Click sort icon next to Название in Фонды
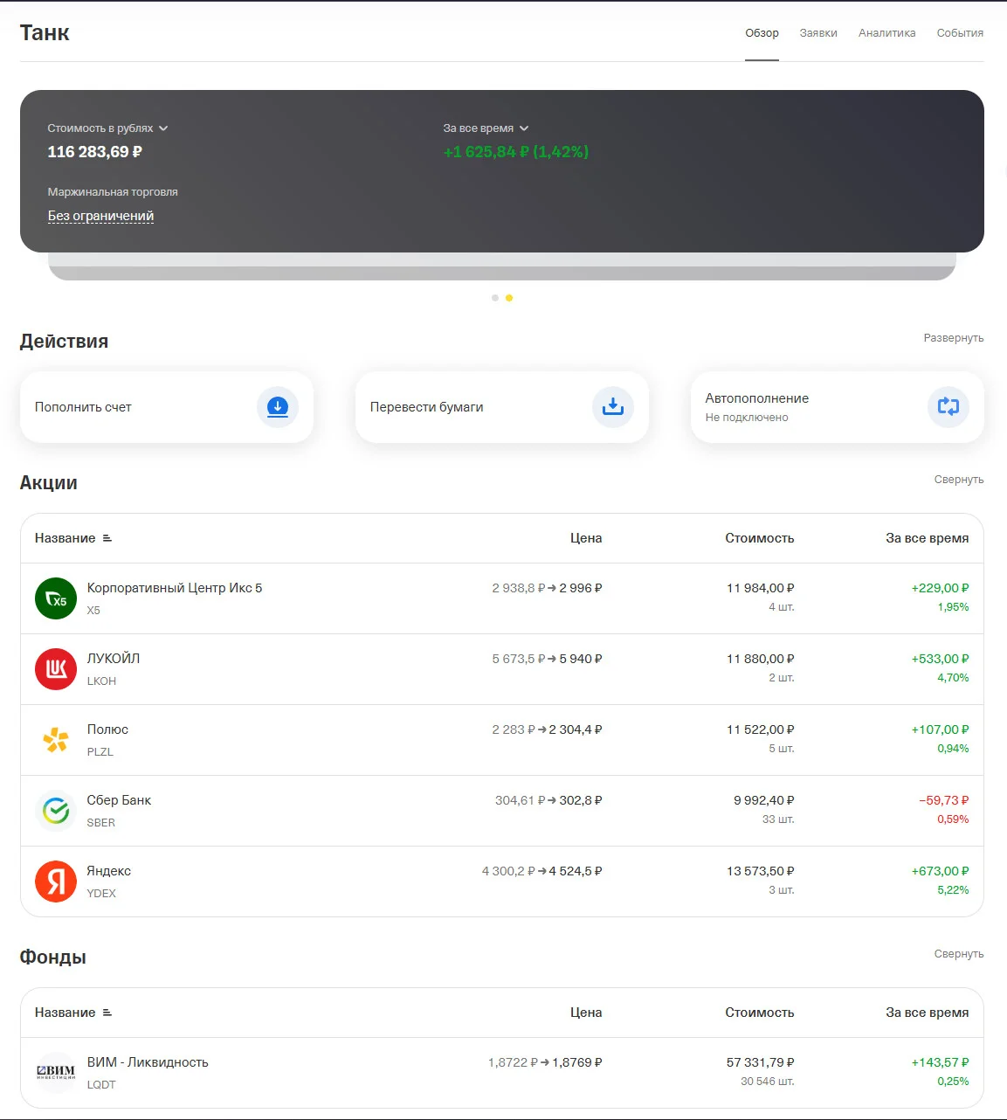The width and height of the screenshot is (1007, 1120). point(107,1013)
